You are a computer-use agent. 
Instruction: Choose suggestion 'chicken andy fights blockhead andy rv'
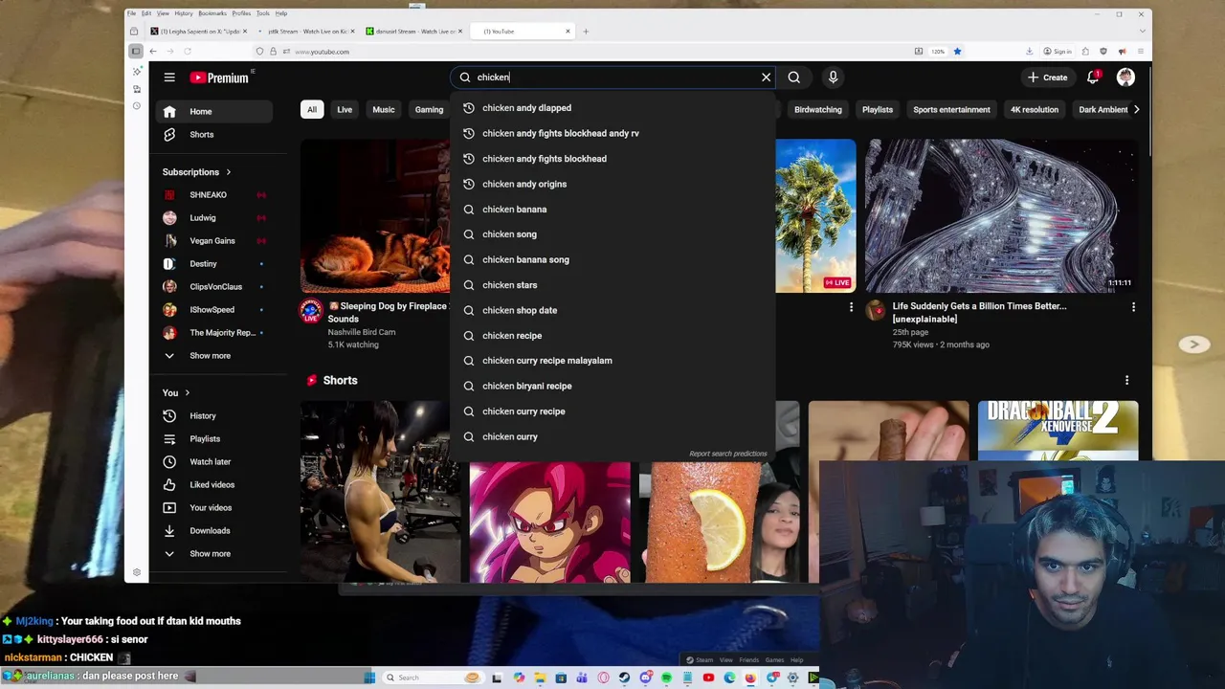click(612, 134)
